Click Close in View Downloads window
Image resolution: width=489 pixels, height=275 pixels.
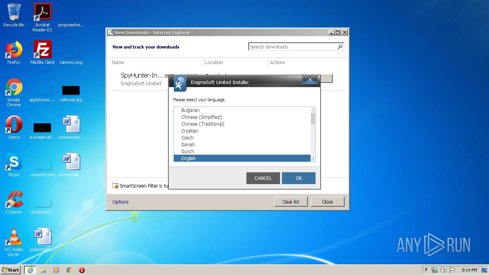pyautogui.click(x=327, y=202)
